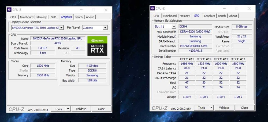Click JEDEC #12 tRC value 71
This screenshot has width=268, height=122.
coord(204,87)
